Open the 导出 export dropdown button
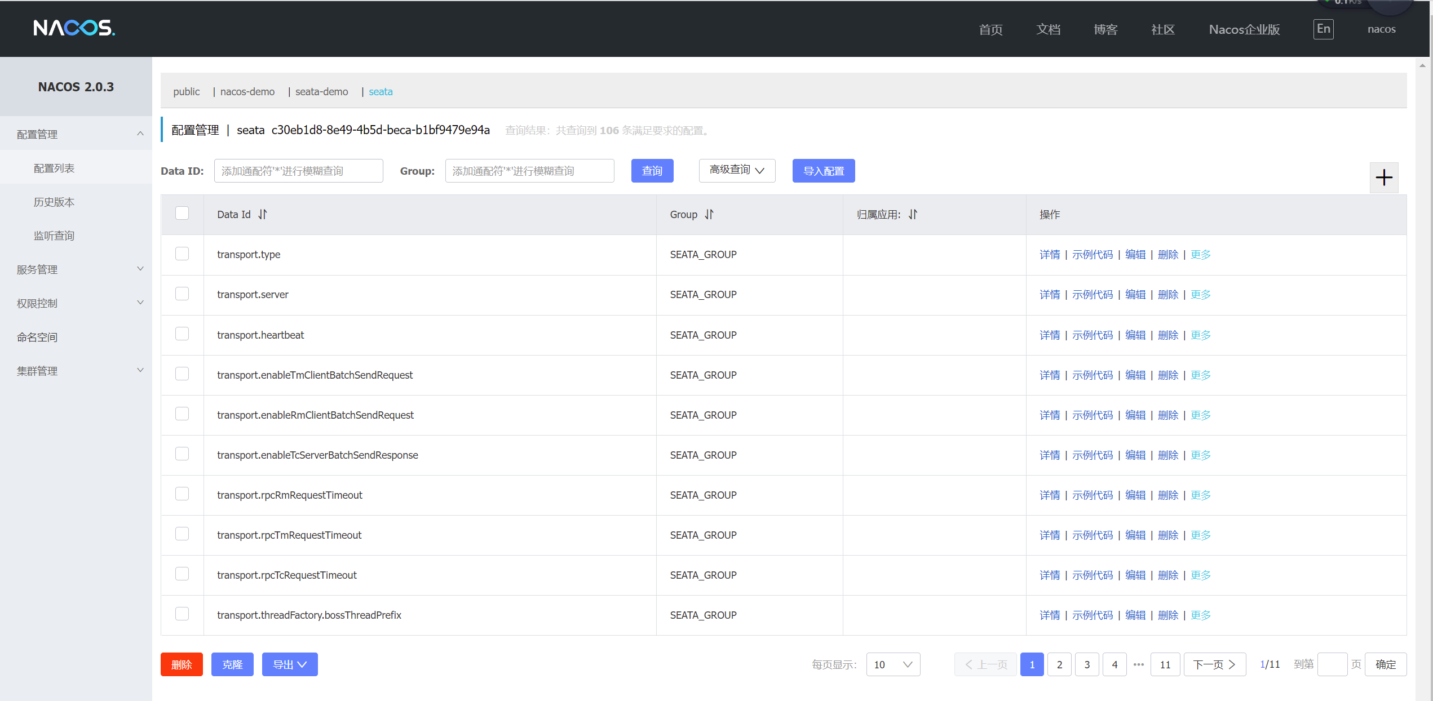This screenshot has height=701, width=1433. pyautogui.click(x=290, y=665)
